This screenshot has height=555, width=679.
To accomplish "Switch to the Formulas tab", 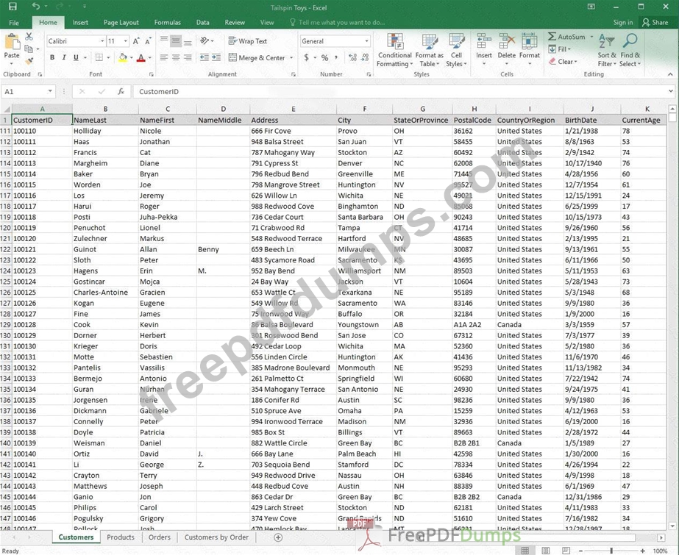I will click(168, 23).
